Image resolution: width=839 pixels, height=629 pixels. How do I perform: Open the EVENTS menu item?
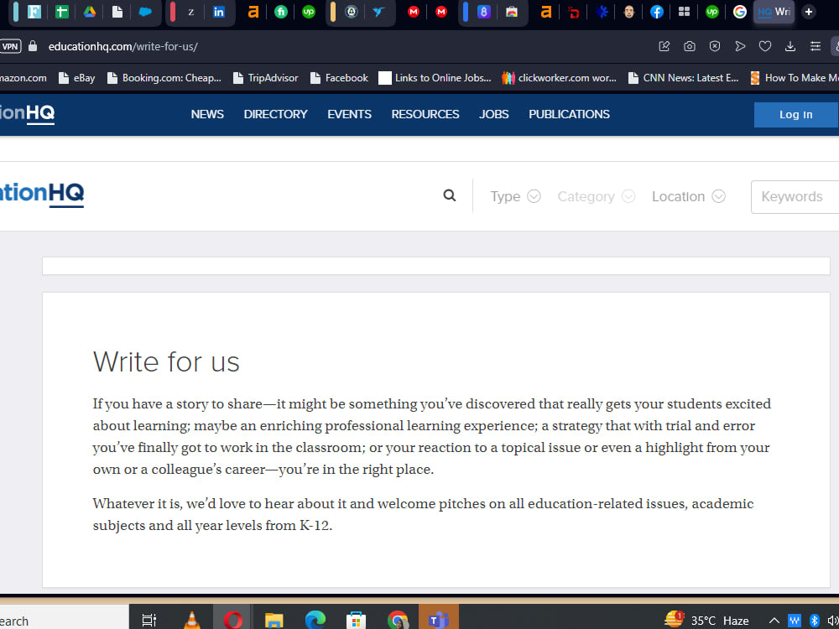349,114
